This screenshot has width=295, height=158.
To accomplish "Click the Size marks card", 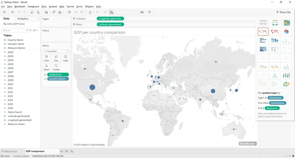I will (x=56, y=58).
